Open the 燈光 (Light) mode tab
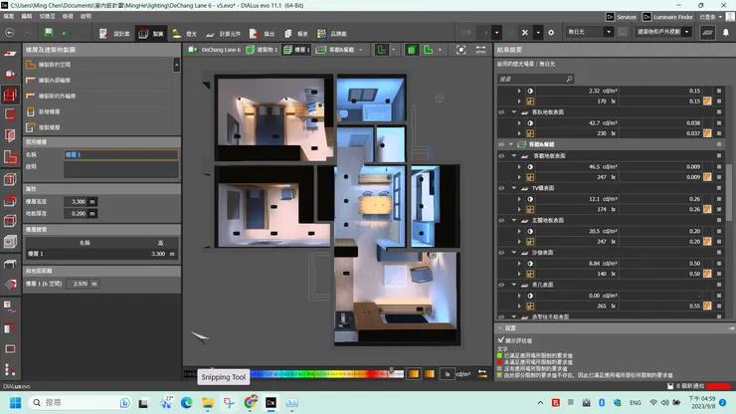The height and width of the screenshot is (414, 736). pos(185,33)
